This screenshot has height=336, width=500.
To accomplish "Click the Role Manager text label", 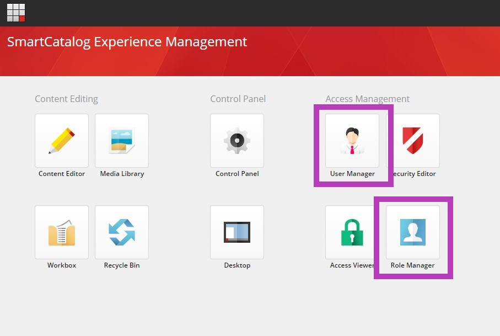I will pos(413,265).
